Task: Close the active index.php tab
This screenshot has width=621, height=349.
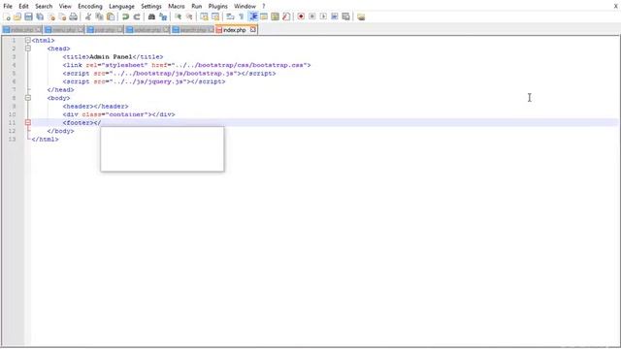Action: [x=252, y=30]
